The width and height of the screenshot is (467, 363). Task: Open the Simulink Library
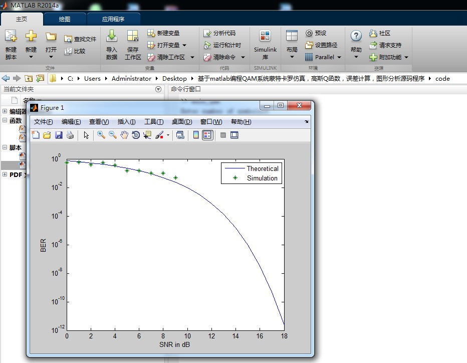265,45
